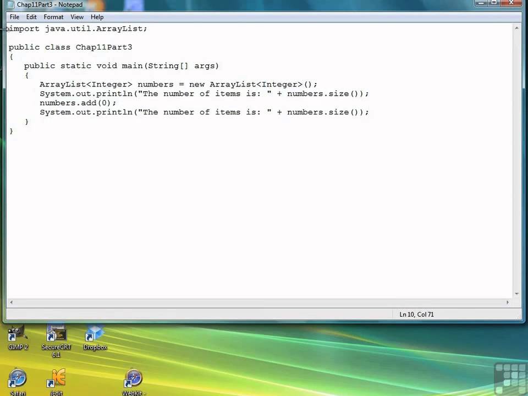Click the empty text area below the code
Screen dimensions: 528x396
(x=259, y=216)
